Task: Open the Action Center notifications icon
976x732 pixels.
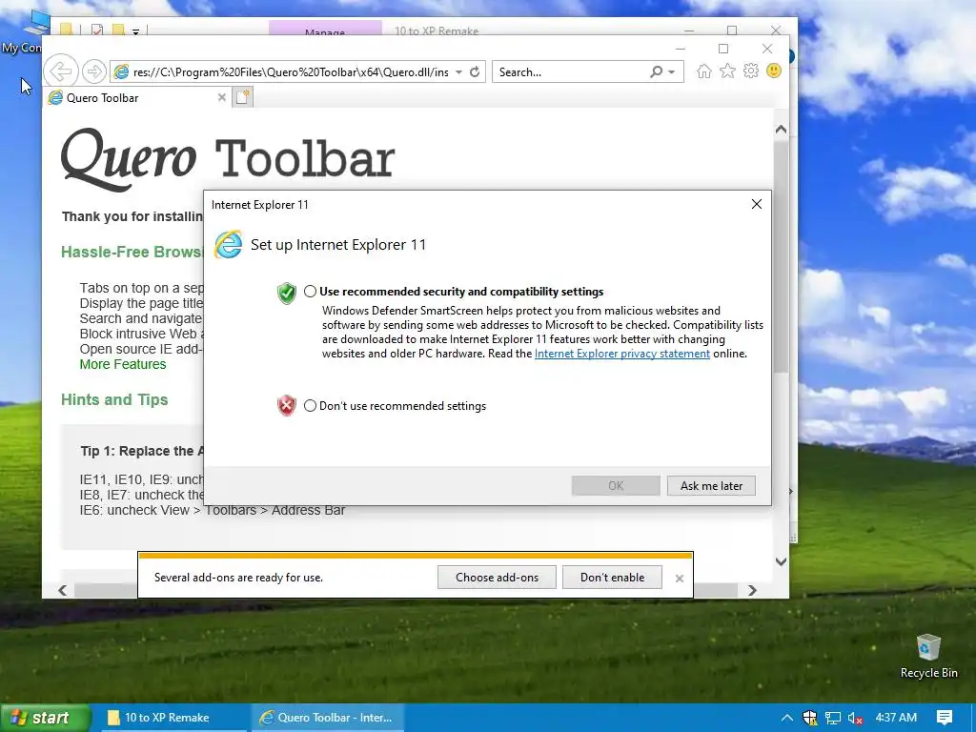Action: (x=945, y=718)
